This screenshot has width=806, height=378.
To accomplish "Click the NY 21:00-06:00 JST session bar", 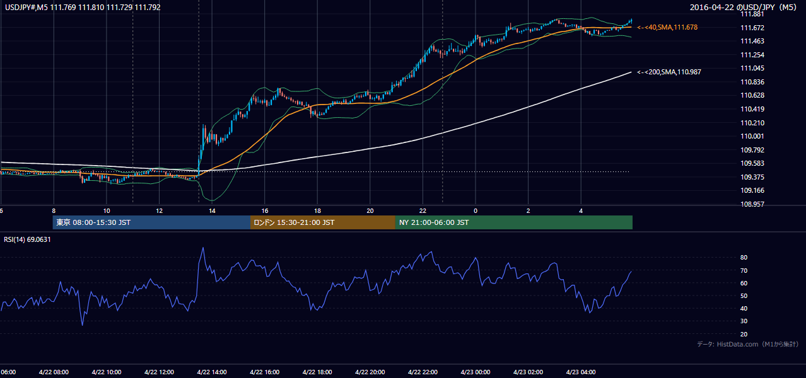I will 514,222.
